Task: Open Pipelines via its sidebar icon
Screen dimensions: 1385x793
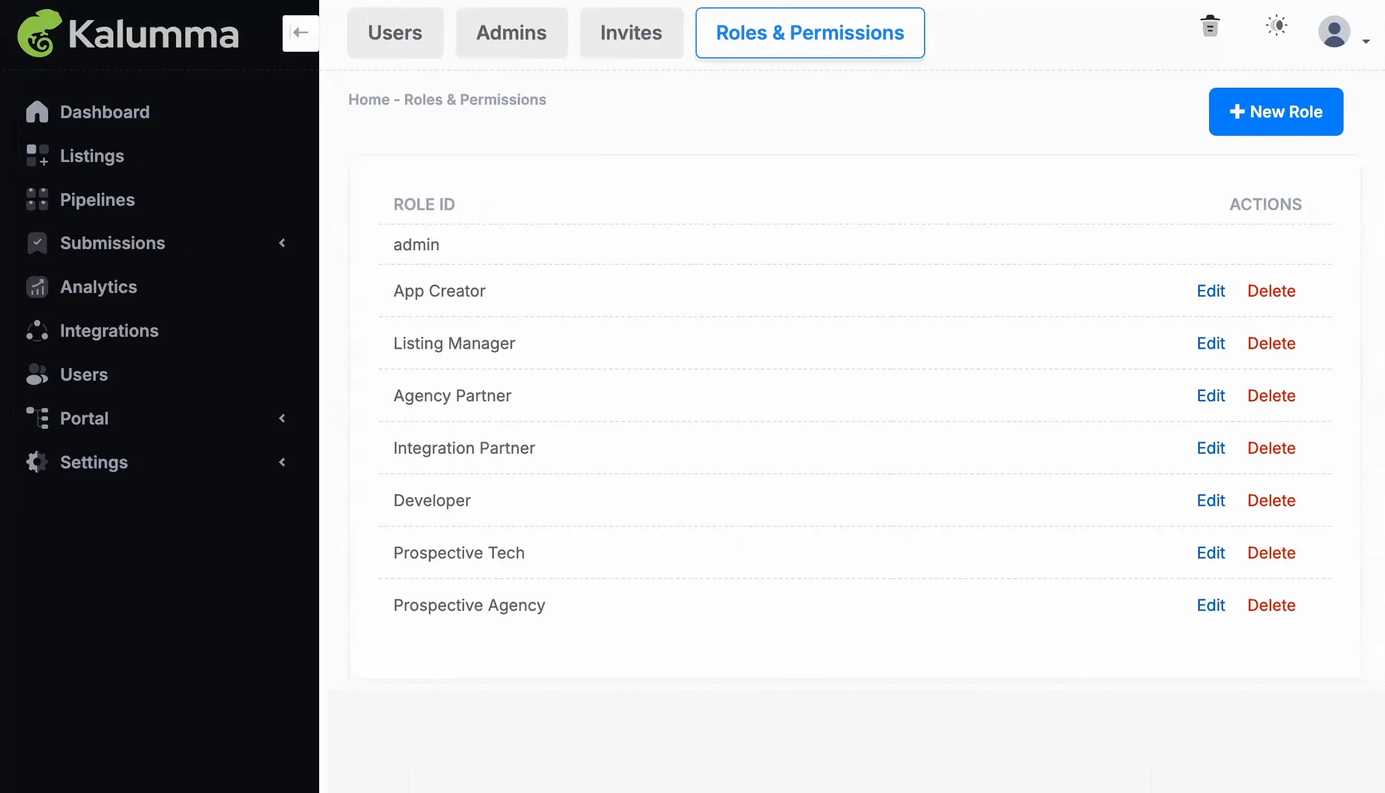Action: pos(37,200)
